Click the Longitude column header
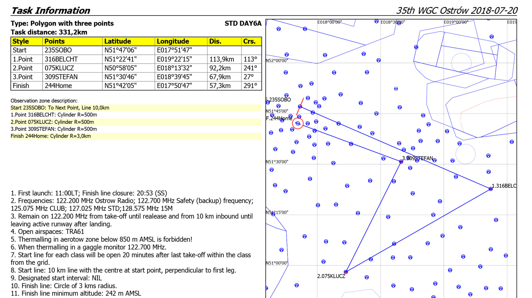 [x=173, y=41]
